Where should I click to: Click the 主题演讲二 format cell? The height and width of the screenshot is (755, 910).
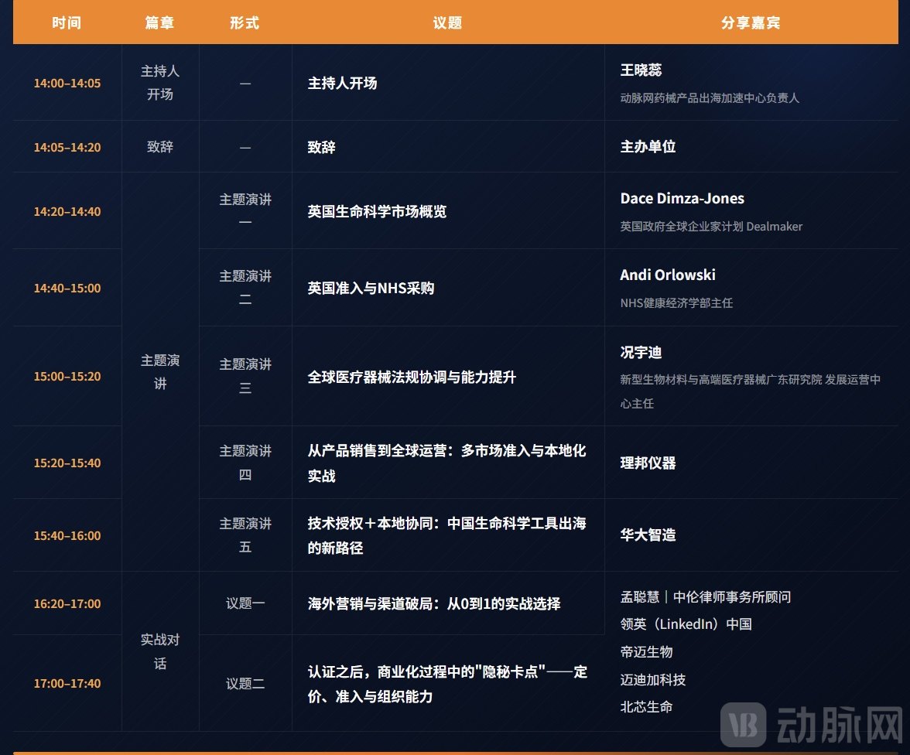pyautogui.click(x=245, y=288)
